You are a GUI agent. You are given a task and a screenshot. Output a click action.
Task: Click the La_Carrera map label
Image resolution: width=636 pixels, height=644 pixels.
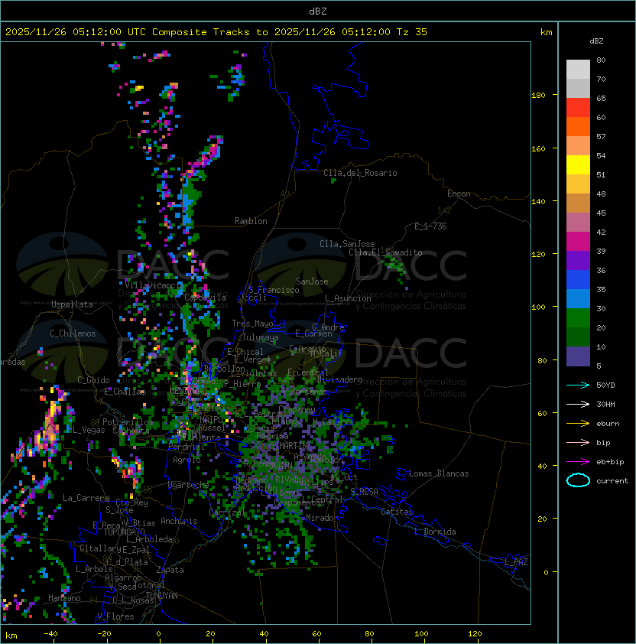click(x=86, y=498)
